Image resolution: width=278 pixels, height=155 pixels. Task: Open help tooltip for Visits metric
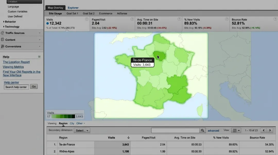click(87, 19)
